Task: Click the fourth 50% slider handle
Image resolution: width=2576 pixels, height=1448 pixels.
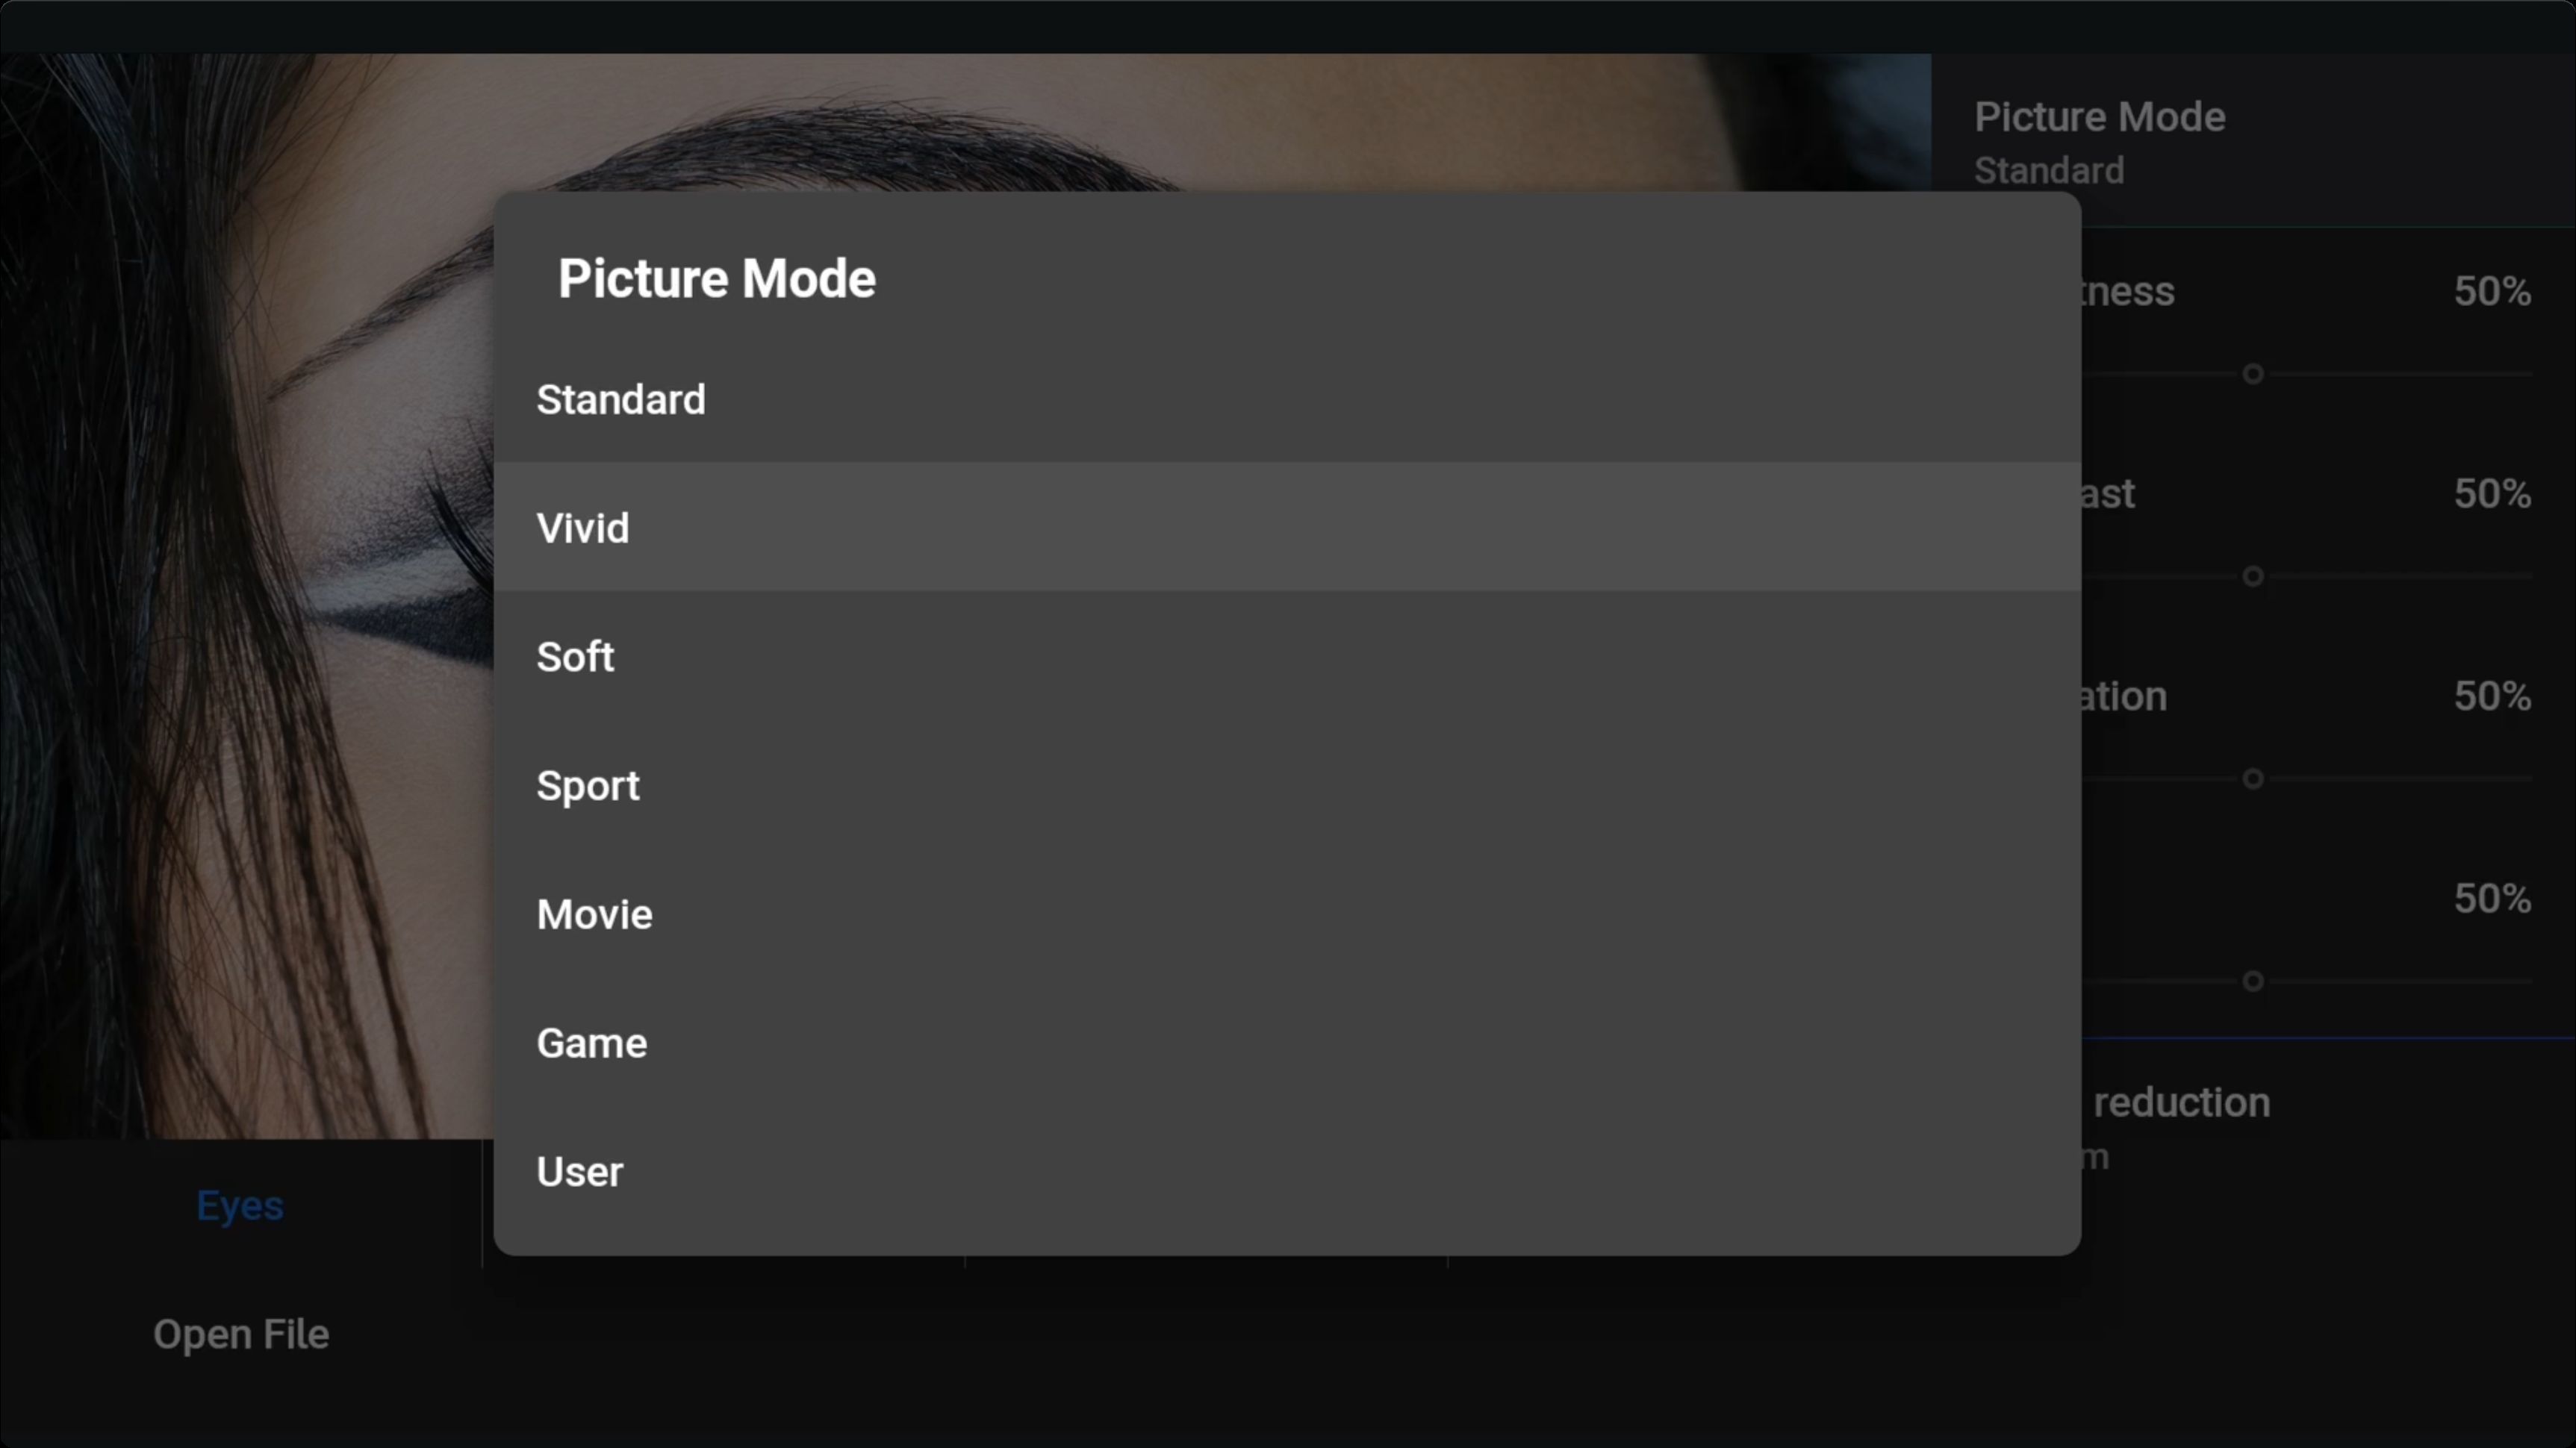Action: point(2252,982)
